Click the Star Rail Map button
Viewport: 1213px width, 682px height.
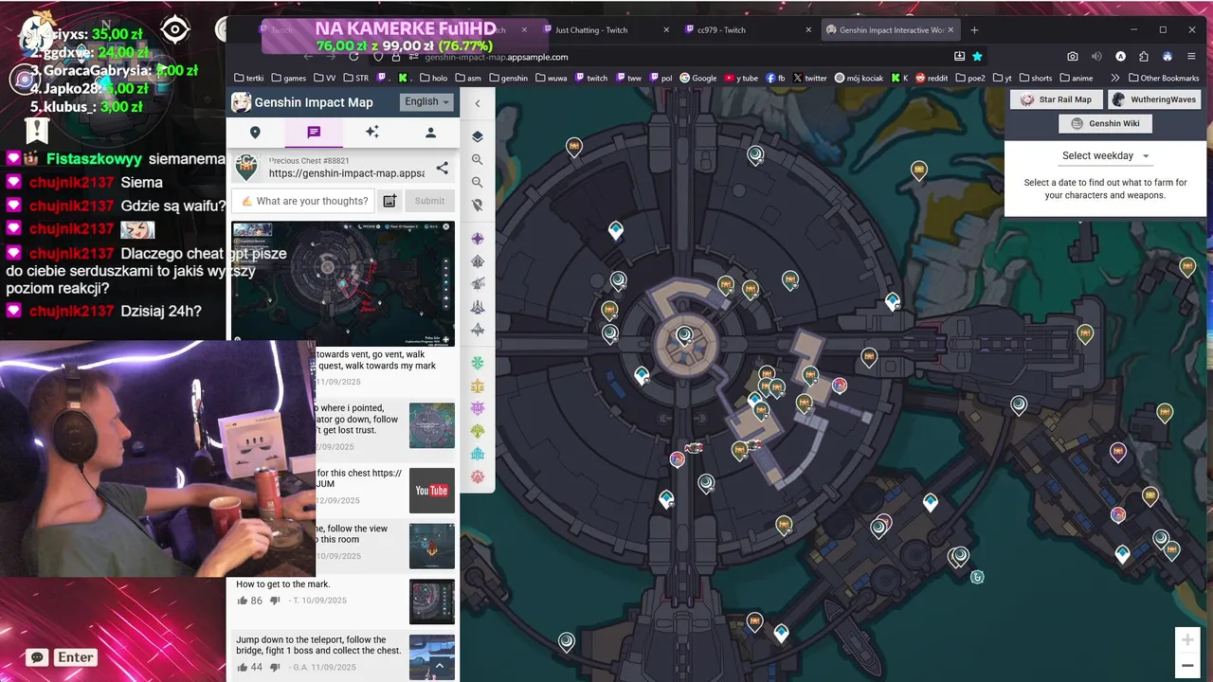(x=1056, y=99)
